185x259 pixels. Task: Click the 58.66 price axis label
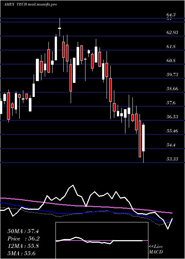point(172,89)
